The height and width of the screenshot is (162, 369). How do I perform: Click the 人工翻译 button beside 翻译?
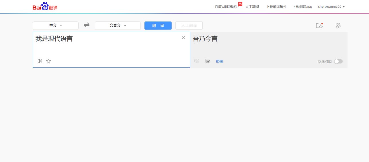point(189,26)
